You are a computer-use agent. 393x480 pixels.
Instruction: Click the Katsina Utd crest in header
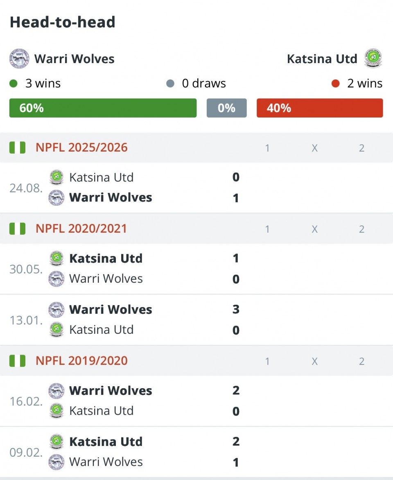point(373,59)
